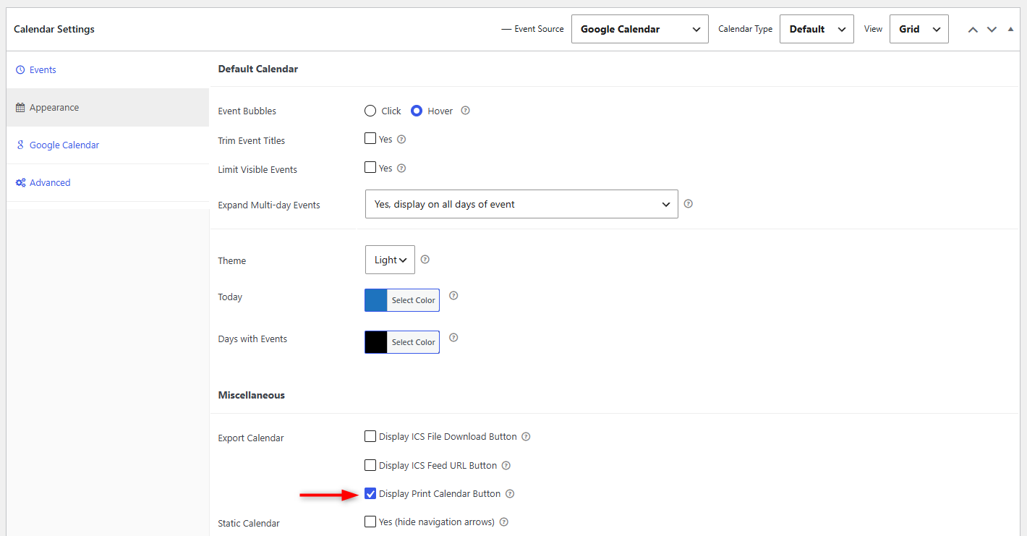Open the Calendar Type dropdown
The height and width of the screenshot is (536, 1027).
(817, 29)
